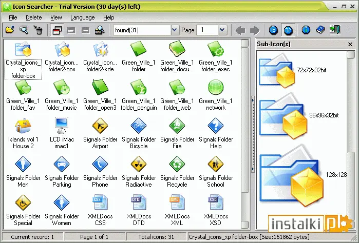The height and width of the screenshot is (243, 359).
Task: Toggle the red thumbnail view mode button
Action: [x=57, y=30]
